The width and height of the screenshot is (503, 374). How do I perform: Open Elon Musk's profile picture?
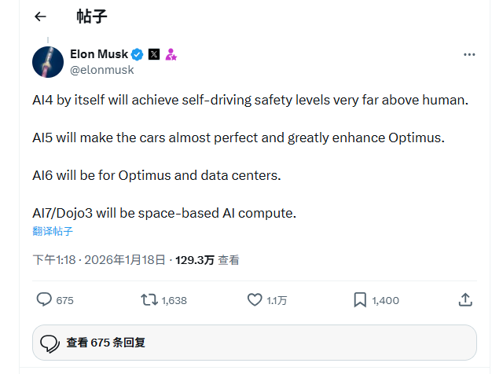(48, 61)
